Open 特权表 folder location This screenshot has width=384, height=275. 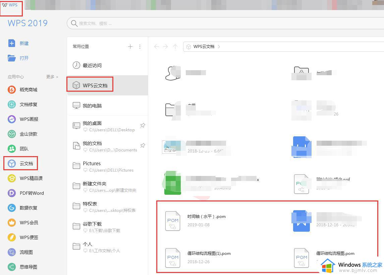coord(108,207)
